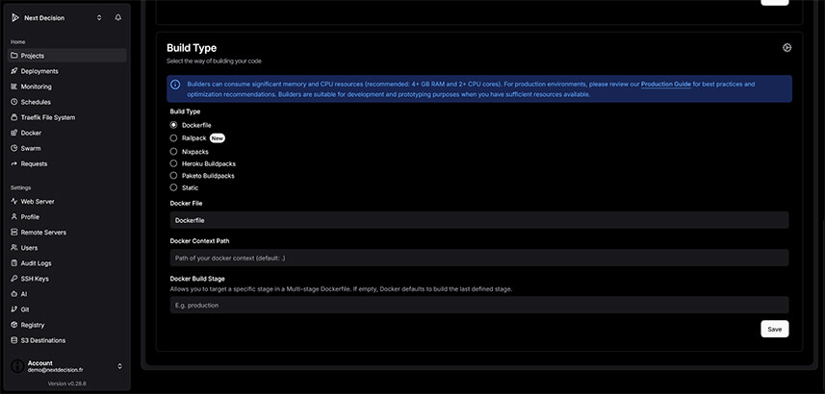Click the Docker Build Stage field
This screenshot has height=394, width=825.
click(479, 305)
